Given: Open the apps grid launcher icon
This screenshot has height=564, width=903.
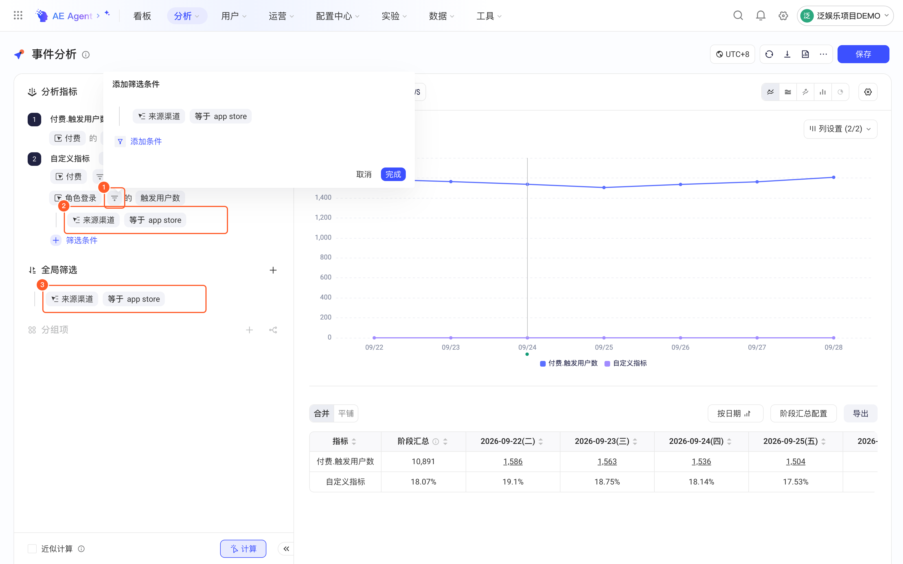Looking at the screenshot, I should point(18,16).
